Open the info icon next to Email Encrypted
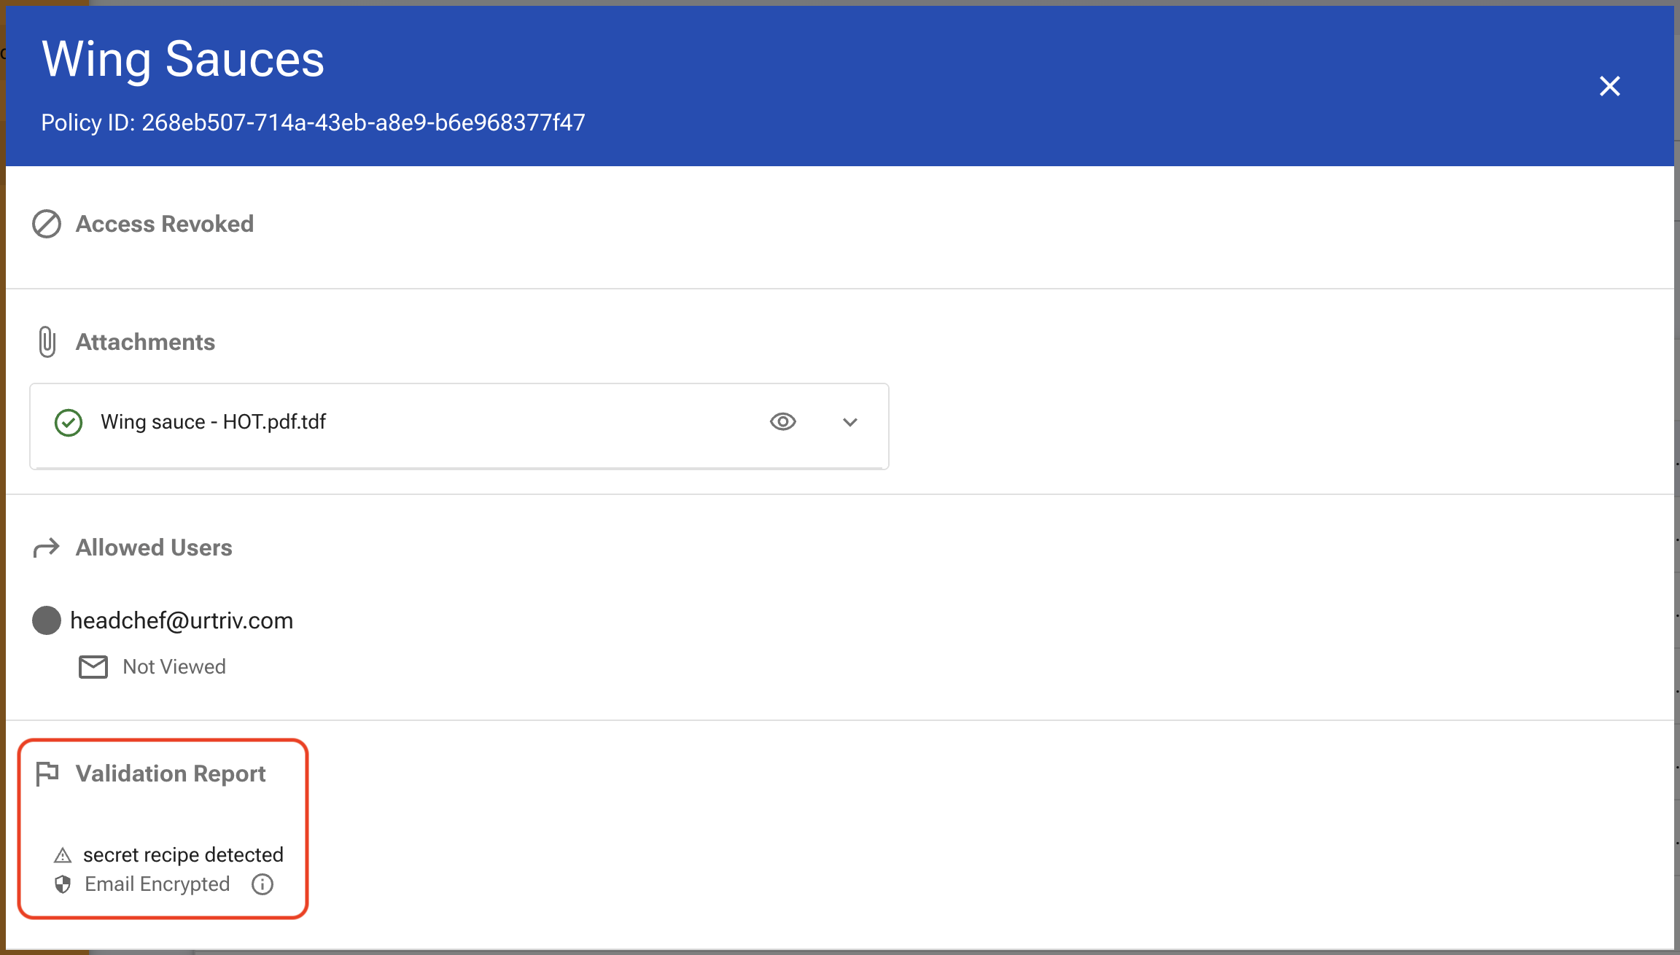This screenshot has height=955, width=1680. point(262,884)
